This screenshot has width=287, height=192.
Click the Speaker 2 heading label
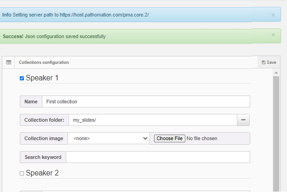[x=42, y=173]
